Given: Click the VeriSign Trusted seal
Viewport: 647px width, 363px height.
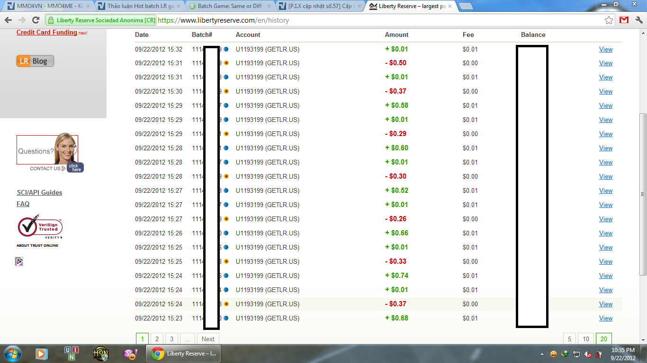Looking at the screenshot, I should pyautogui.click(x=40, y=228).
